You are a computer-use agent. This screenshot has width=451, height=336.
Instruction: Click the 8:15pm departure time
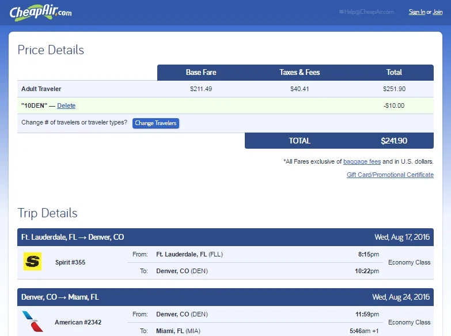coord(369,254)
